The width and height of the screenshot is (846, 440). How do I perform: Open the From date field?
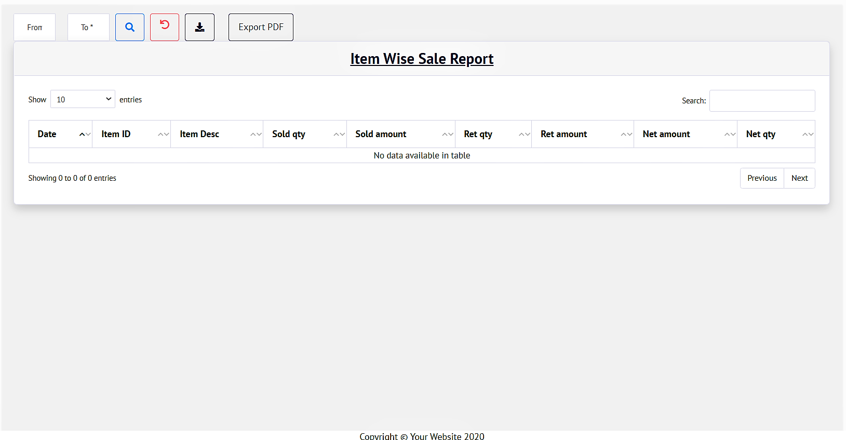[35, 28]
